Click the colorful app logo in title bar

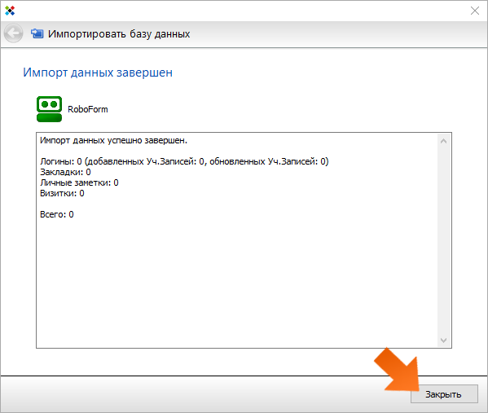(x=10, y=11)
